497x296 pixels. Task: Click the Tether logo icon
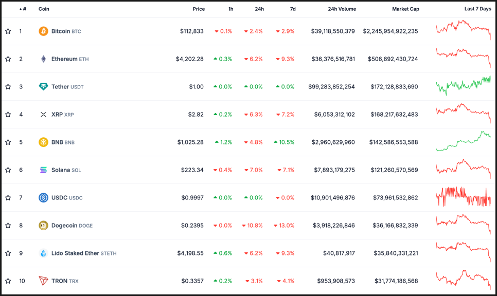[43, 86]
